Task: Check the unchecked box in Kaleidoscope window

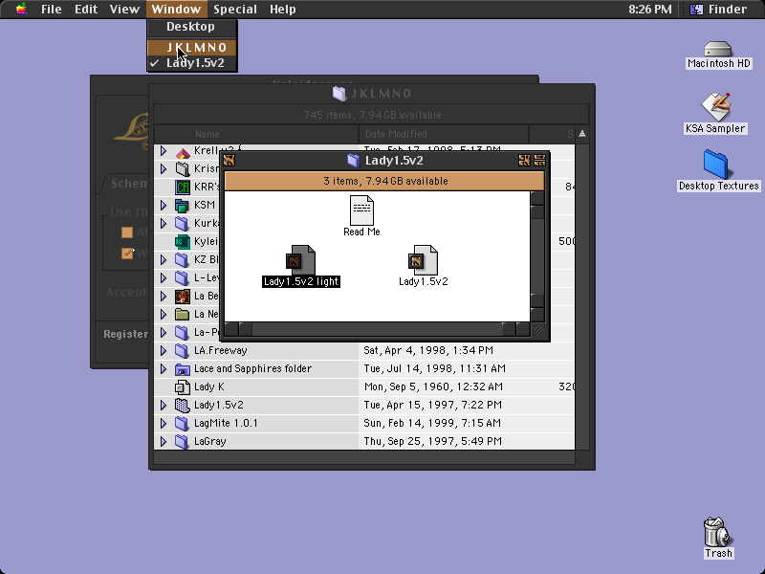Action: [127, 232]
